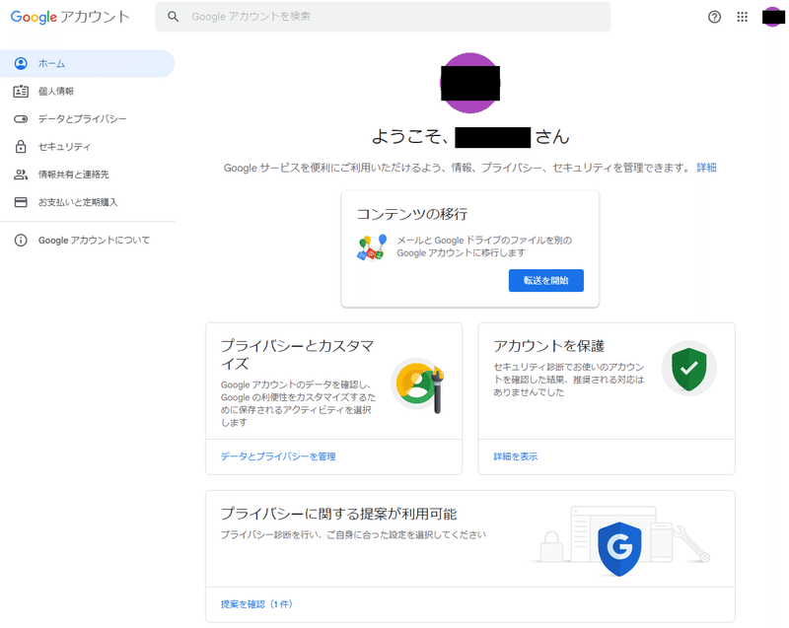Screen dimensions: 789x628
Task: Click the プライバシーに関する提案が利用可能 heading
Action: click(x=338, y=514)
